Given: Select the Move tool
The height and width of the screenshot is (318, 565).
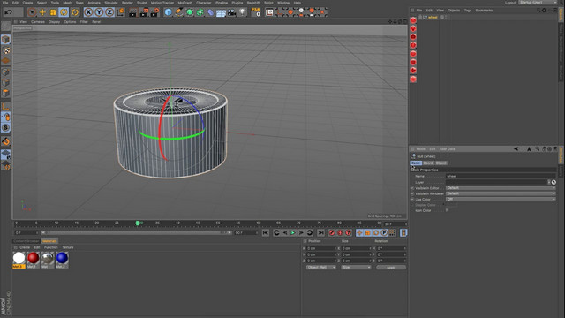Looking at the screenshot, I should (42, 12).
